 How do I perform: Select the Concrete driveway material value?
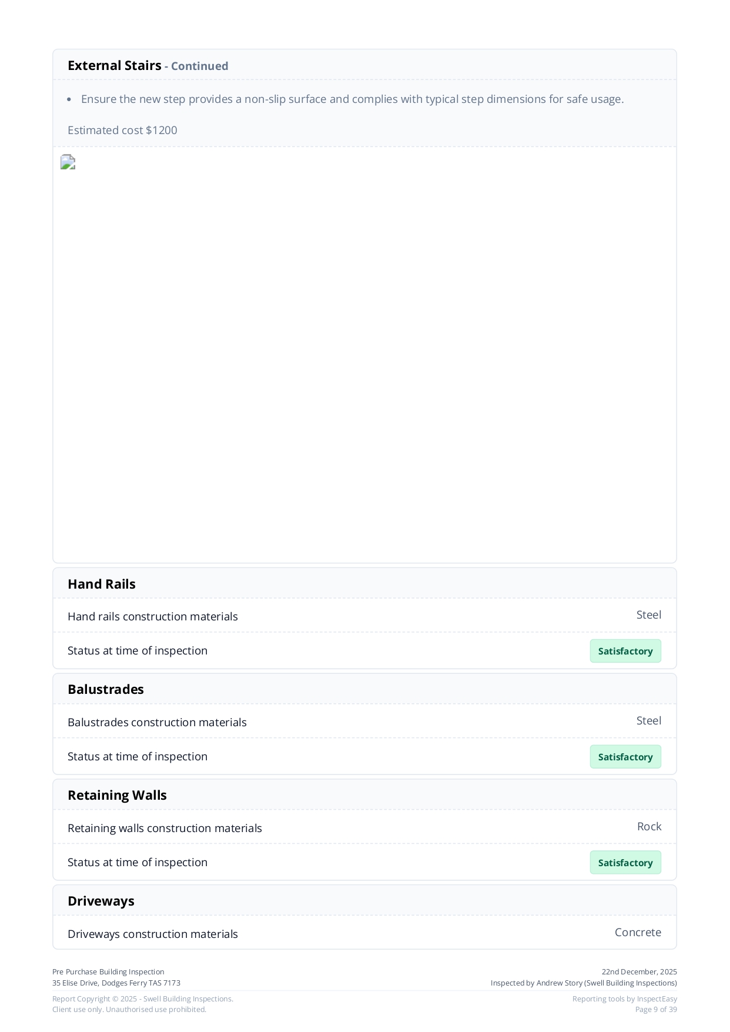(638, 933)
